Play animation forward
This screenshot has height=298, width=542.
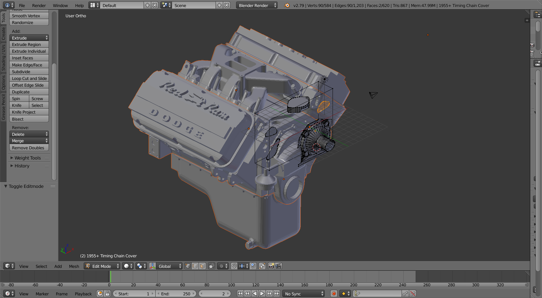[262, 294]
